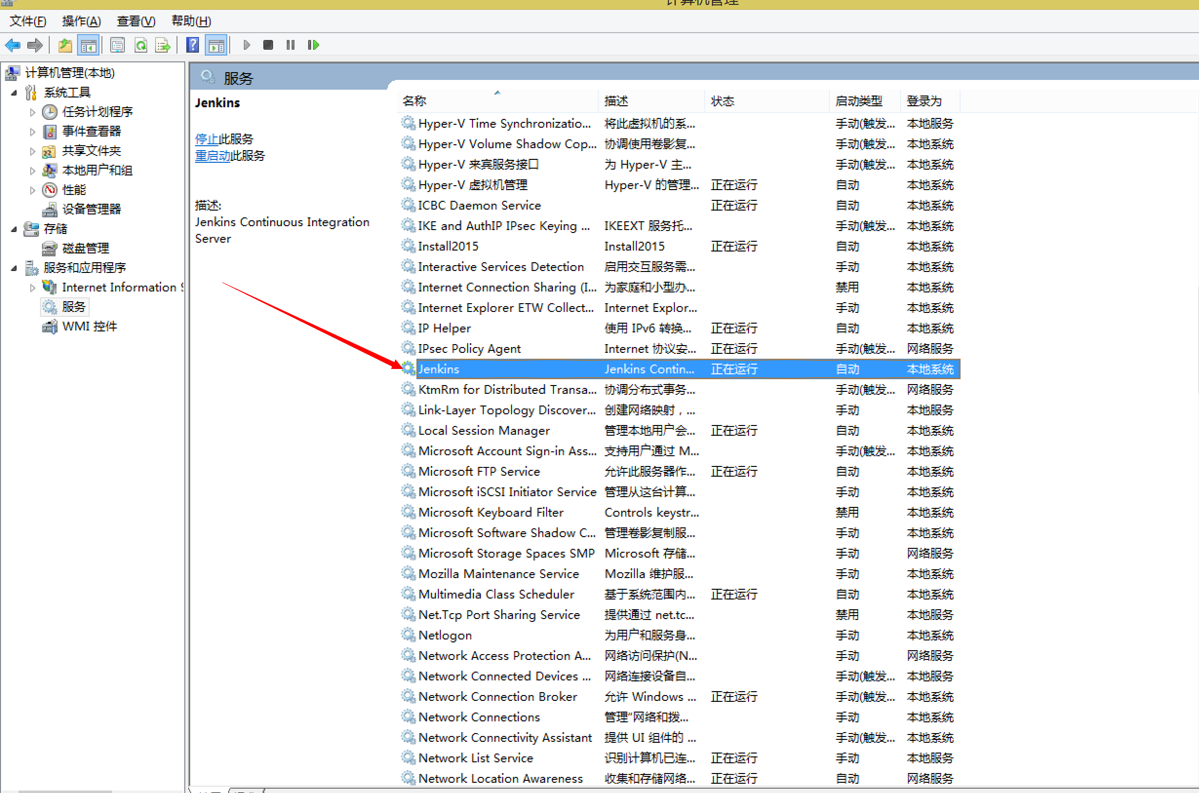1199x793 pixels.
Task: Toggle Internet Information Services node
Action: coord(31,285)
